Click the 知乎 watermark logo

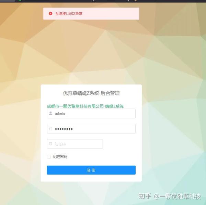tap(145, 196)
